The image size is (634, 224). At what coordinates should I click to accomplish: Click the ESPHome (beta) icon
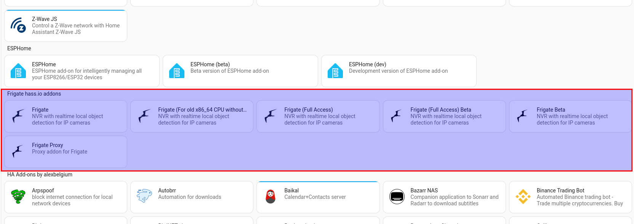click(177, 71)
